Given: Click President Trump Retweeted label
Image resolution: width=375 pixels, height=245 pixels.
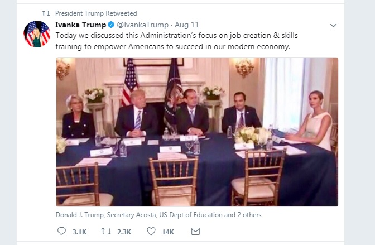Looking at the screenshot, I should point(96,13).
